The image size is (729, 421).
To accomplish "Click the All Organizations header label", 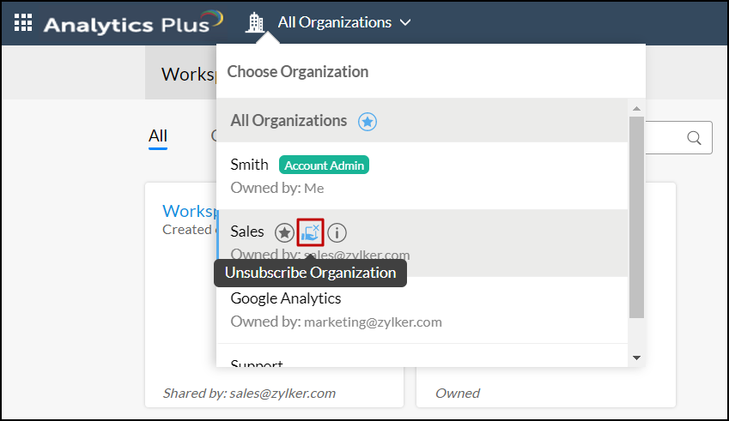I will coord(334,22).
